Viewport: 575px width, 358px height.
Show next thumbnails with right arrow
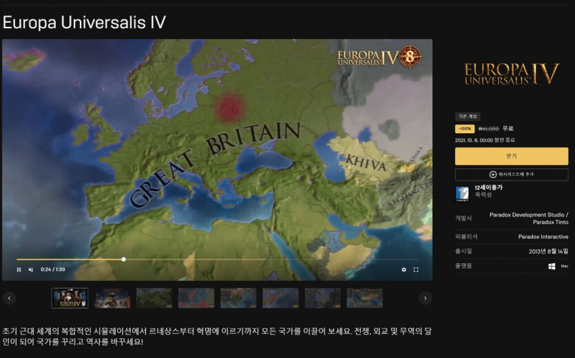[x=425, y=298]
